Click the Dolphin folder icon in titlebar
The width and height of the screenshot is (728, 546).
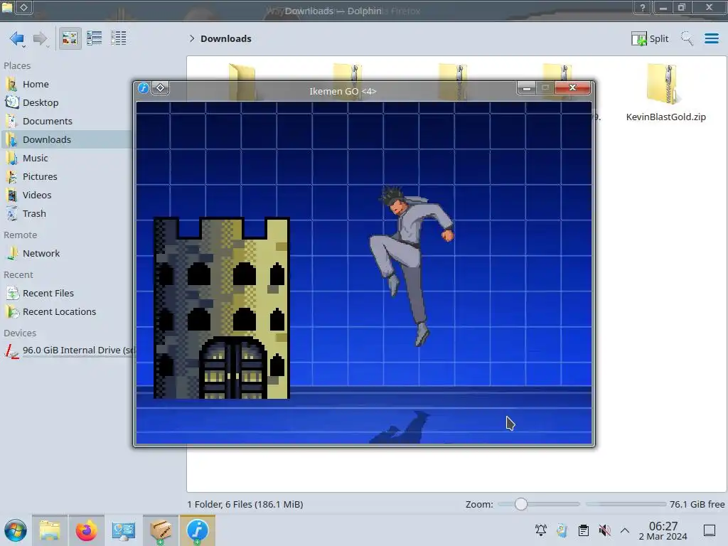click(7, 7)
